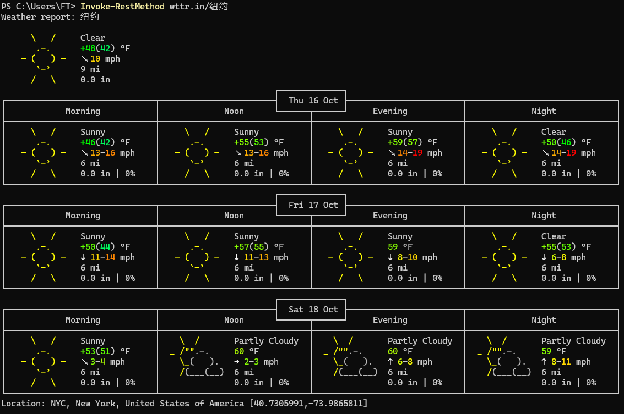Click Thursday Morning's sunny ASCII icon
The image size is (624, 414).
tap(43, 153)
